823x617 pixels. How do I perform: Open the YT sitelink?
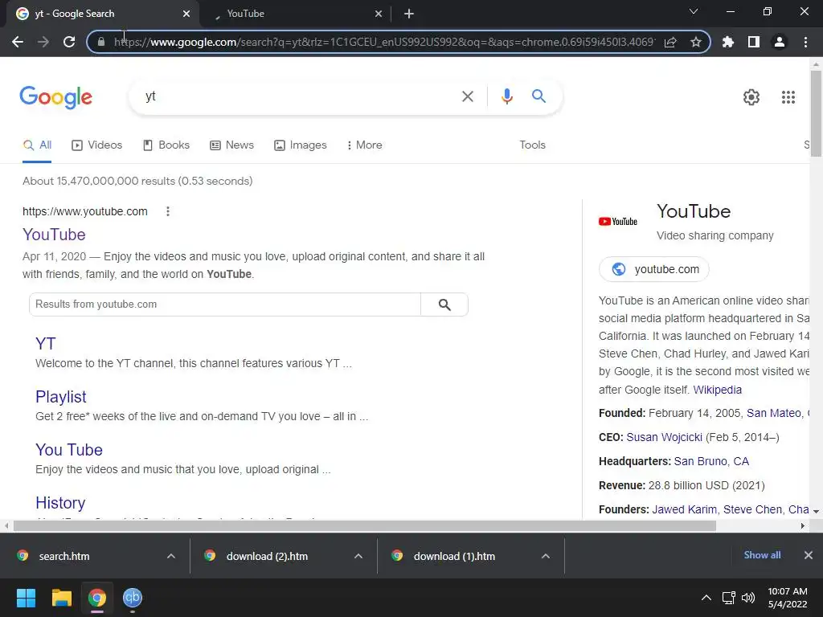click(46, 344)
